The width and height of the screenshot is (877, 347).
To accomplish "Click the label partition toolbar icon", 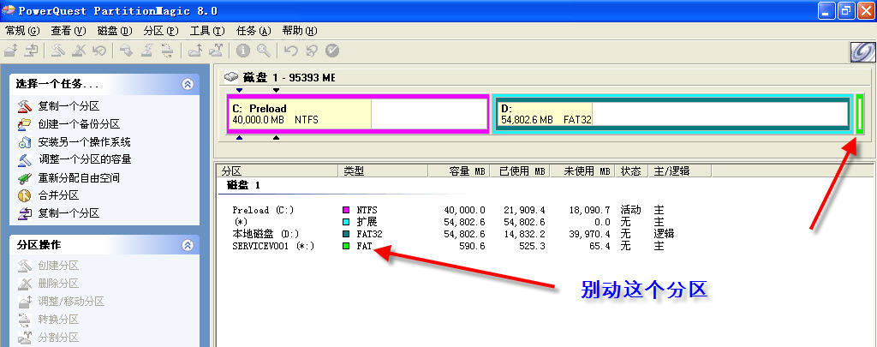I will 126,51.
